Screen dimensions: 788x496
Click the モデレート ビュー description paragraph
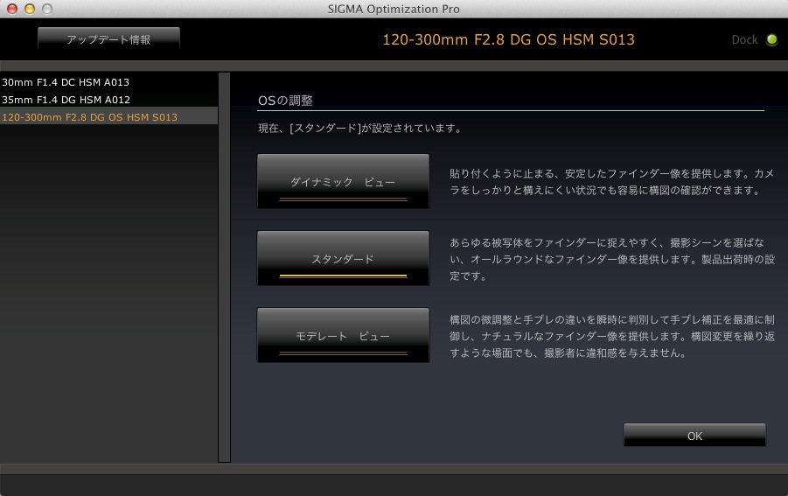[x=612, y=336]
